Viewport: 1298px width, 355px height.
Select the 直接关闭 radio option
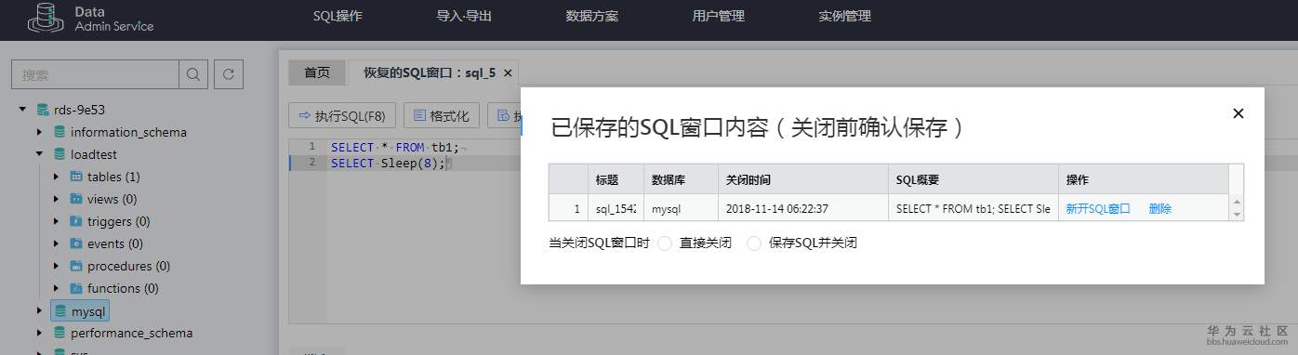pos(665,243)
